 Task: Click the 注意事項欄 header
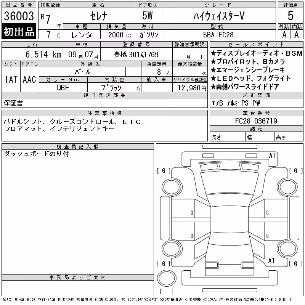(104, 113)
